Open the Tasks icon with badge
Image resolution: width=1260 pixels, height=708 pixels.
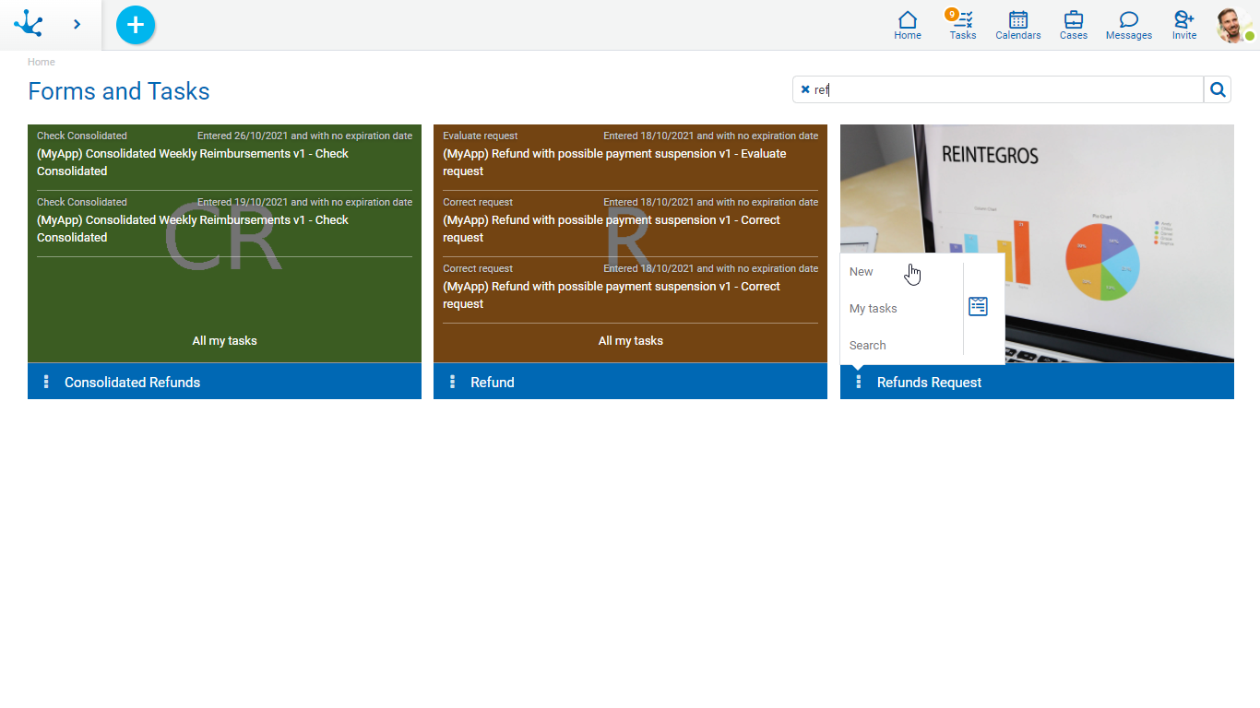click(962, 25)
